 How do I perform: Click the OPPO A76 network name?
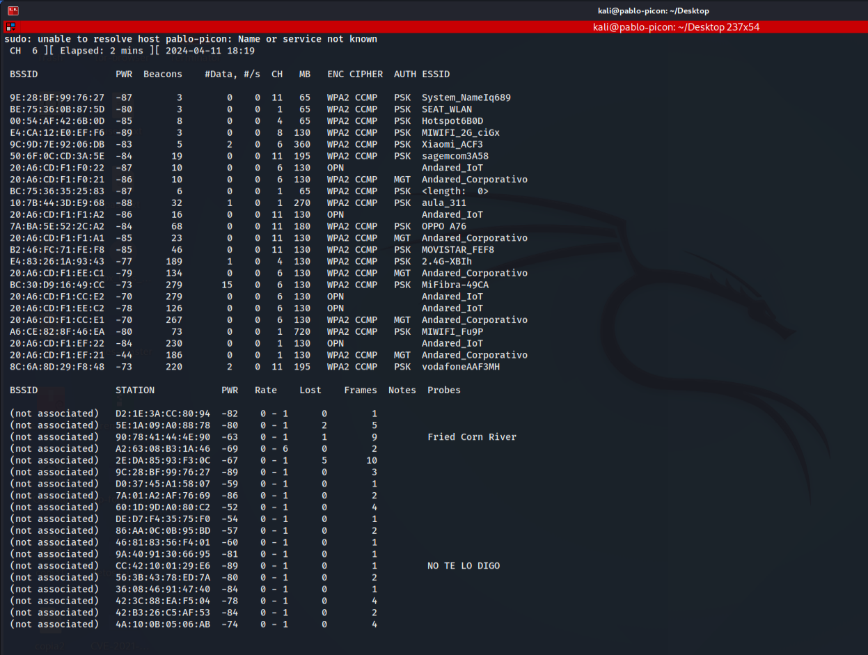[x=444, y=226]
